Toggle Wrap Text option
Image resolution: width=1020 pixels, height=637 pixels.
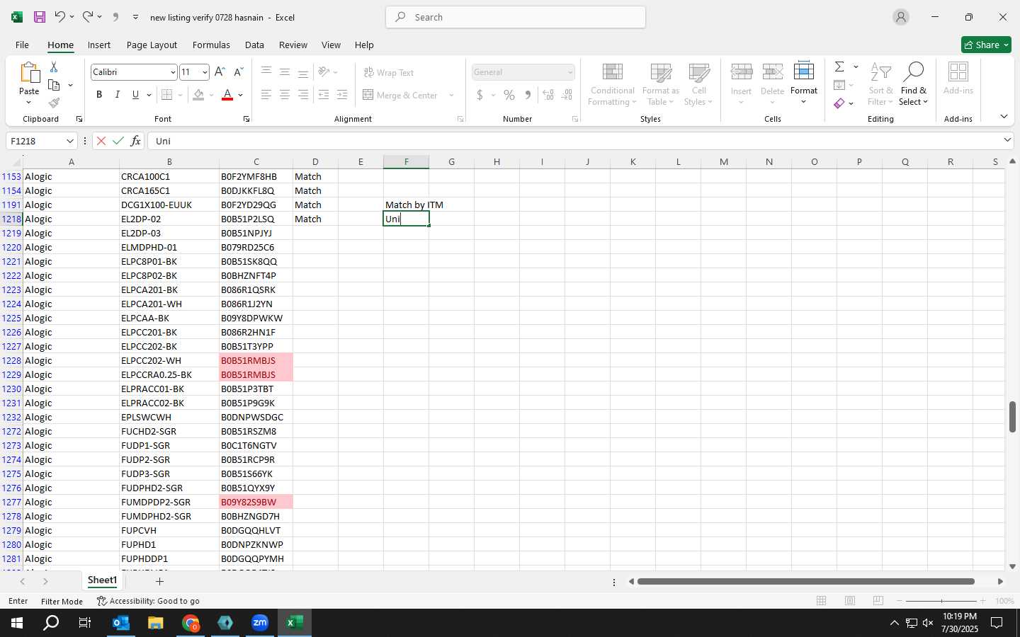pyautogui.click(x=388, y=72)
